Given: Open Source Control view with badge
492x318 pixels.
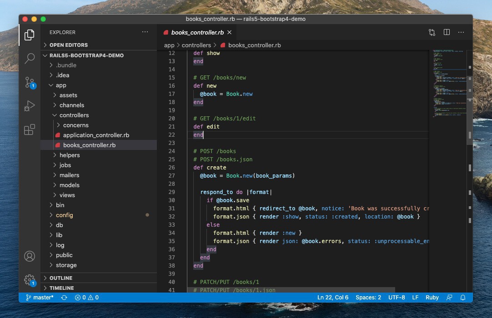Looking at the screenshot, I should point(30,82).
